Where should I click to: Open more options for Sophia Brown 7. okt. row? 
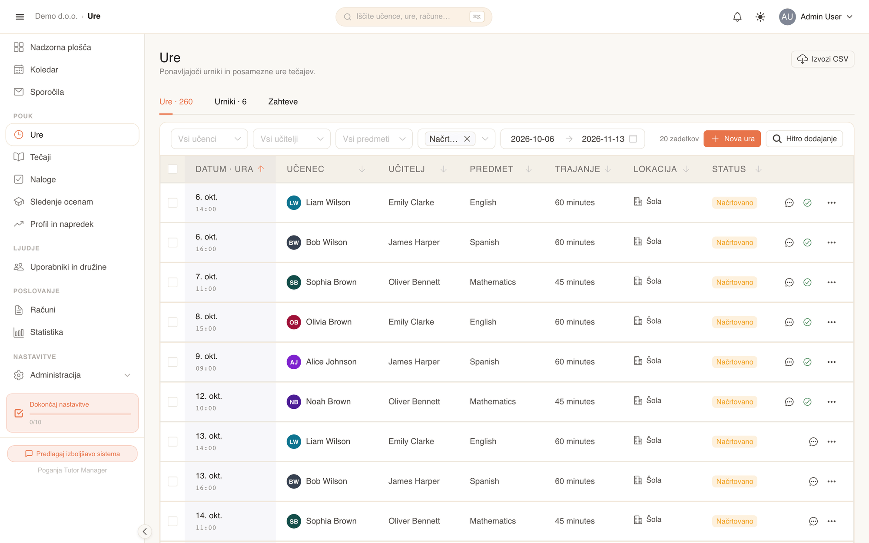(x=831, y=282)
